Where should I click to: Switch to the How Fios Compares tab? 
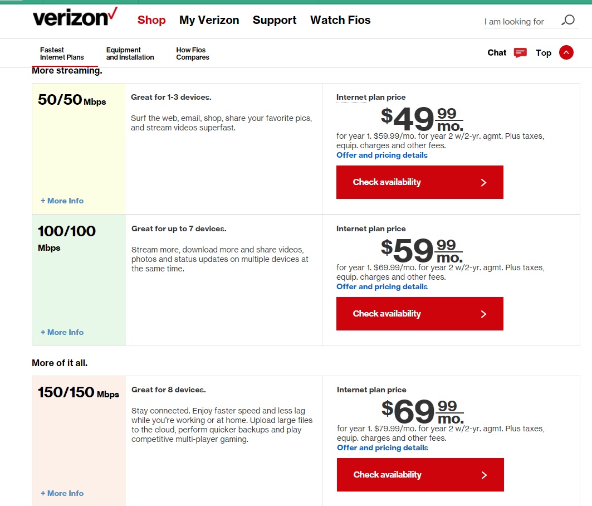pos(193,53)
